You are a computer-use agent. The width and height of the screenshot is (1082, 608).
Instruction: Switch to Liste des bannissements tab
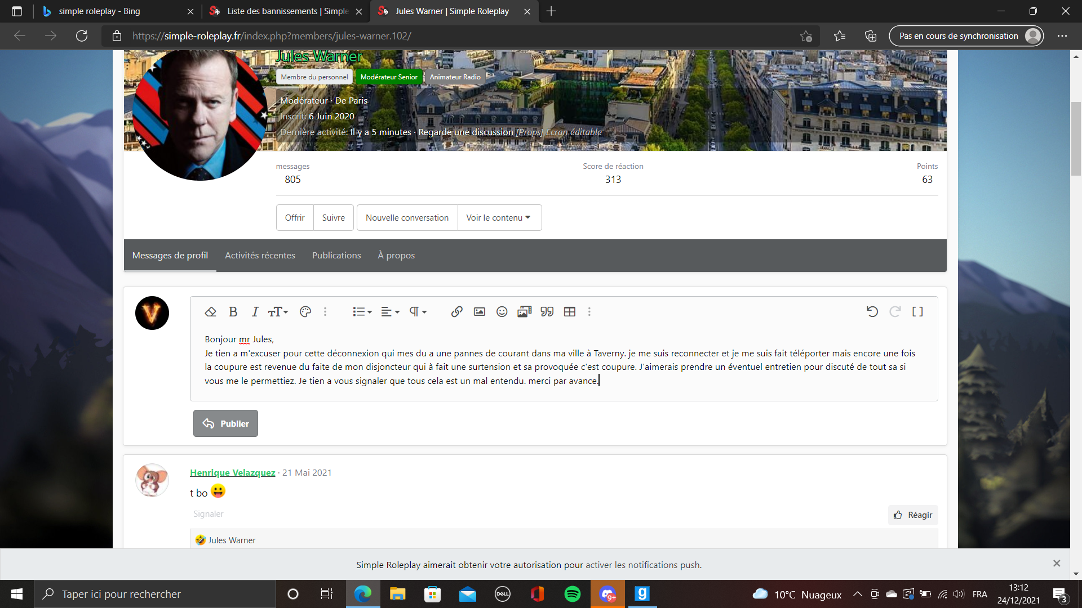[x=286, y=11]
